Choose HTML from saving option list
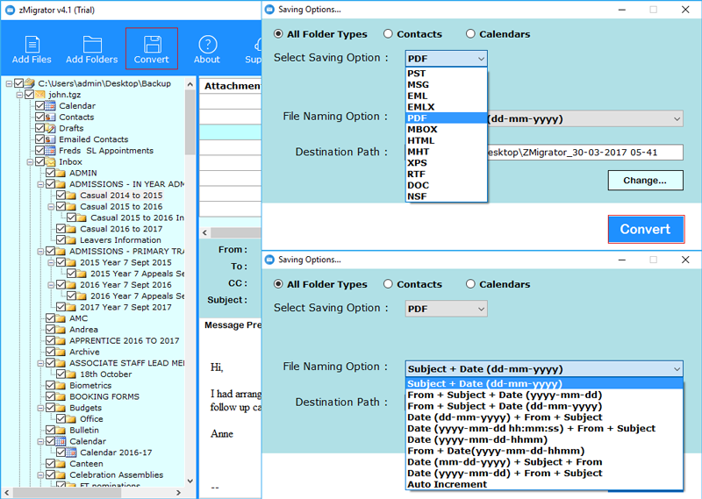702x499 pixels. point(446,140)
